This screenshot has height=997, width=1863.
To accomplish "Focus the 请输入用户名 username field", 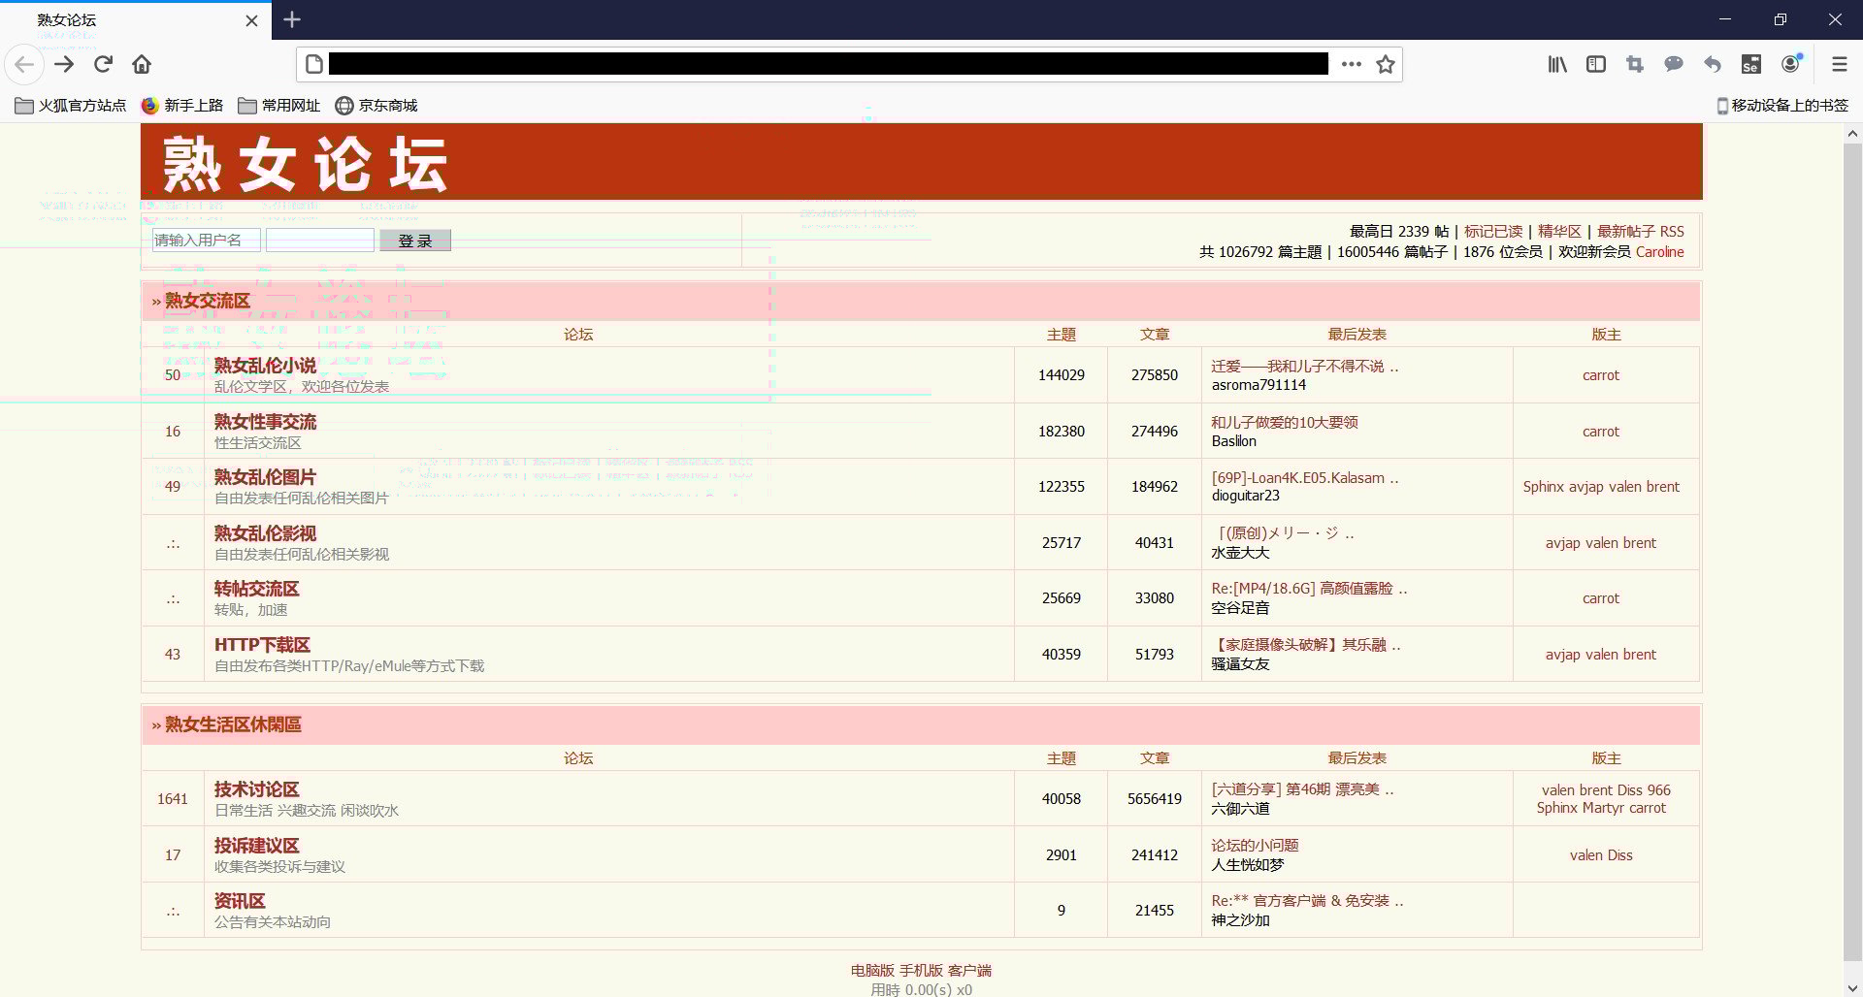I will point(206,240).
